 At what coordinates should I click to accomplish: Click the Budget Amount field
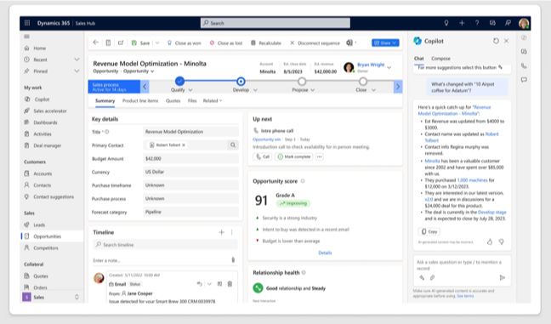[190, 158]
